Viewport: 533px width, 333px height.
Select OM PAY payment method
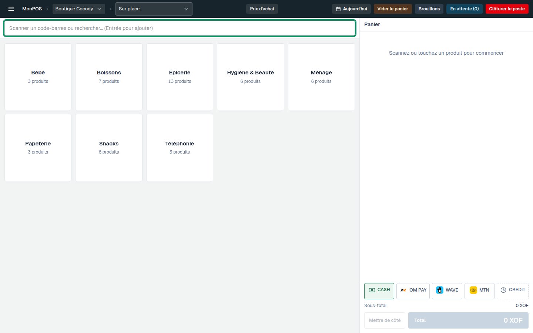(x=413, y=291)
